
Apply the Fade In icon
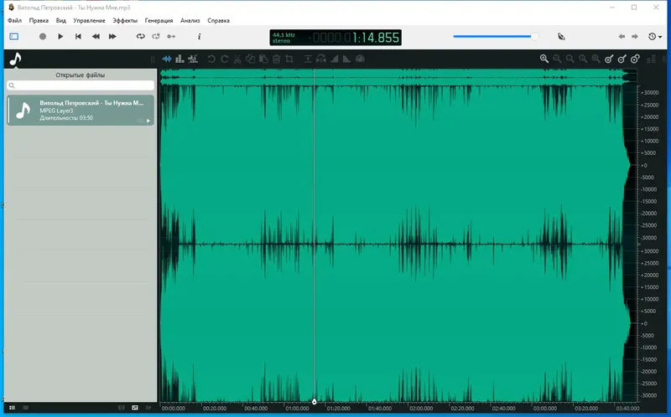(334, 59)
